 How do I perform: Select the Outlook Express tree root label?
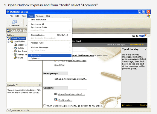pyautogui.click(x=18, y=38)
